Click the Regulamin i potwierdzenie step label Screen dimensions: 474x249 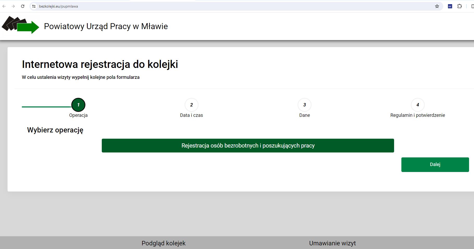click(418, 115)
